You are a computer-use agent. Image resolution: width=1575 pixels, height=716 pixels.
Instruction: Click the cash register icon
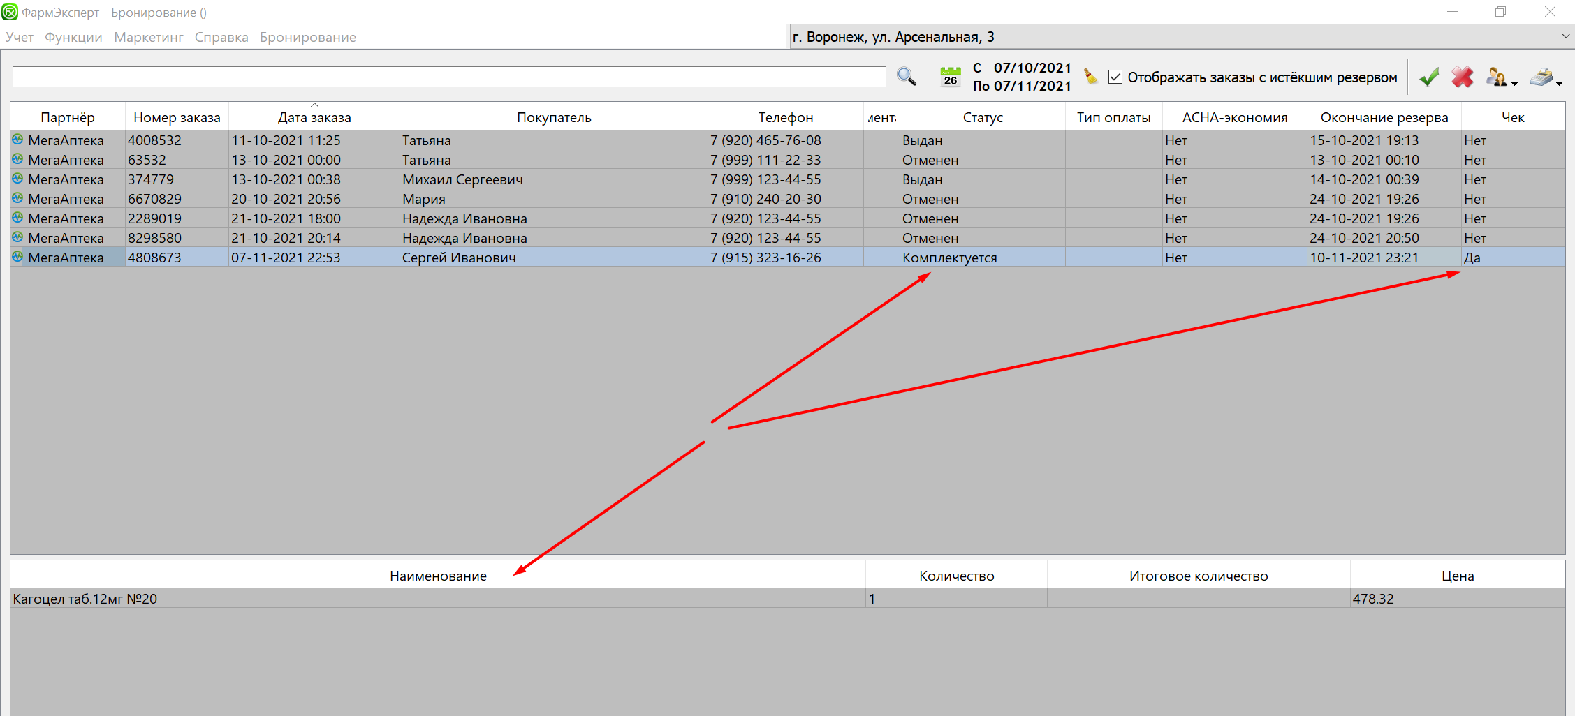coord(1541,77)
